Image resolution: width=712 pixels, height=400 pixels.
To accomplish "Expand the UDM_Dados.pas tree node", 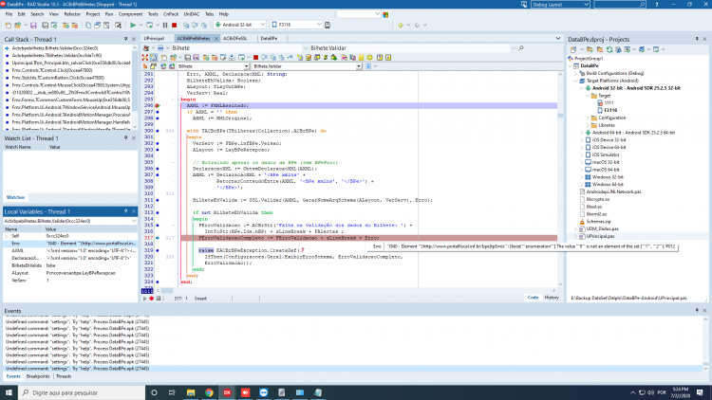I will coord(576,229).
